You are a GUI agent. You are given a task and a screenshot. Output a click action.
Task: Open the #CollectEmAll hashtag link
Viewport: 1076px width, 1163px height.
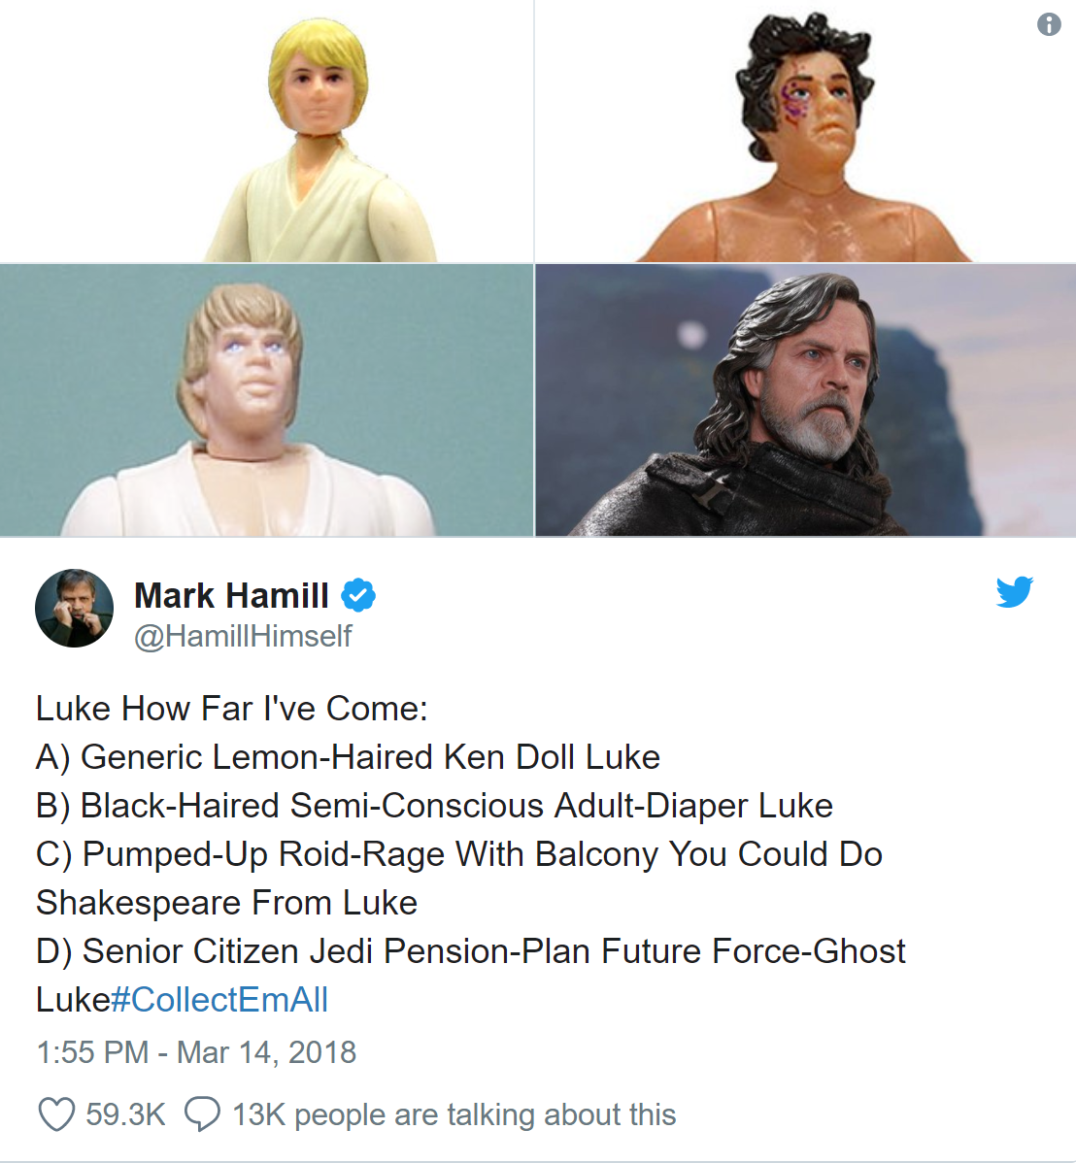pyautogui.click(x=219, y=999)
